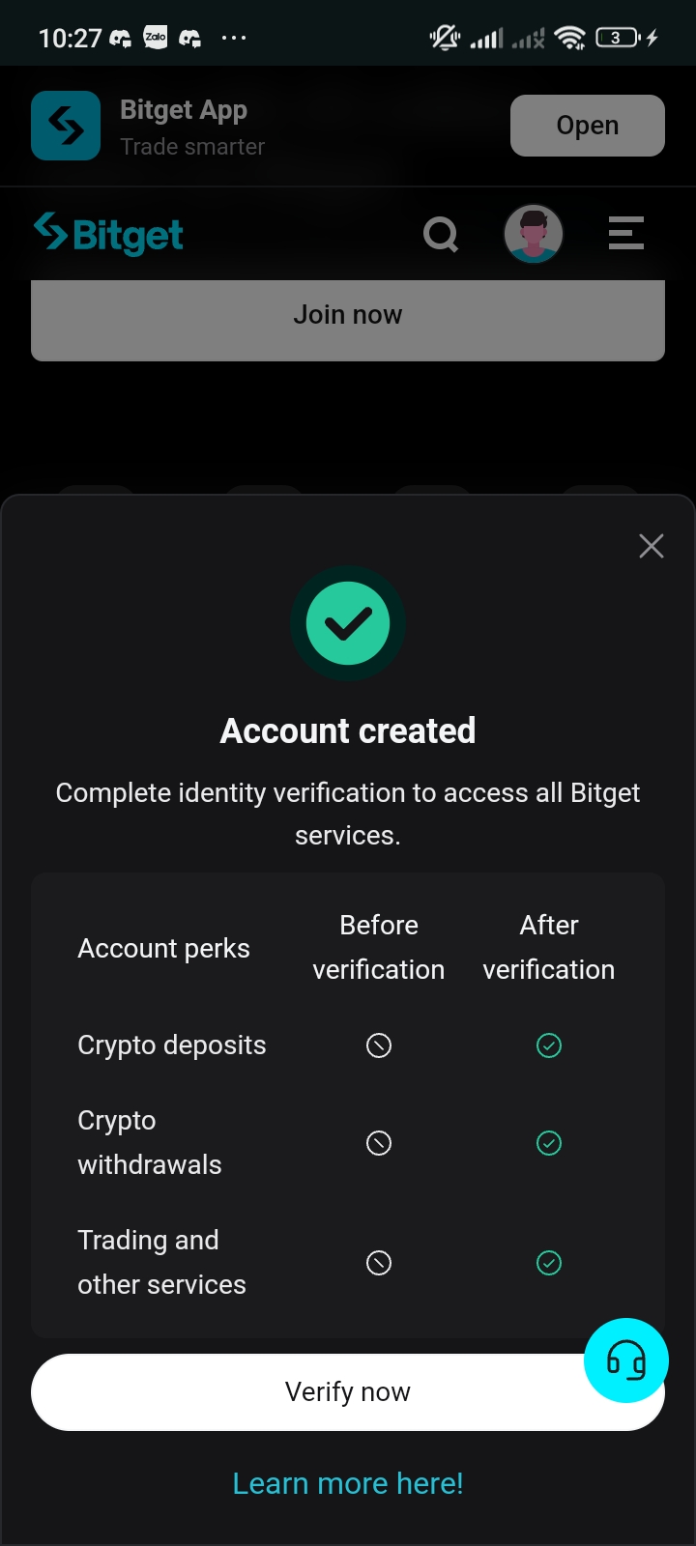The image size is (696, 1546).
Task: Close the Account created dialog
Action: (652, 546)
